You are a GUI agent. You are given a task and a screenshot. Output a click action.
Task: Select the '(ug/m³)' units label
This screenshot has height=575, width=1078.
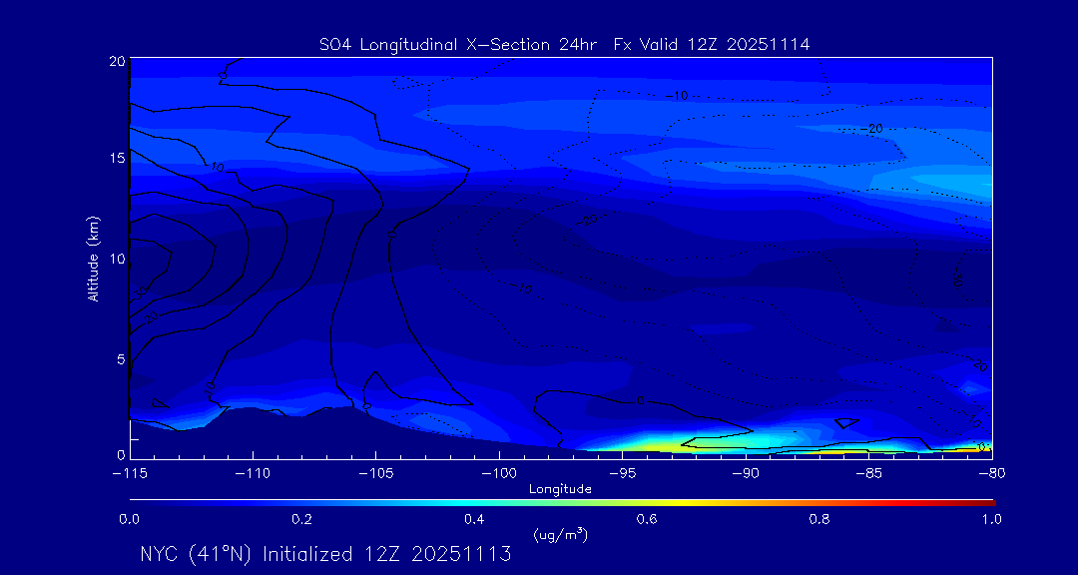(x=560, y=534)
